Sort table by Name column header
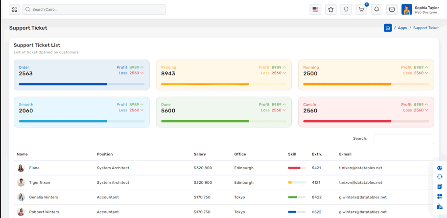 (x=23, y=154)
